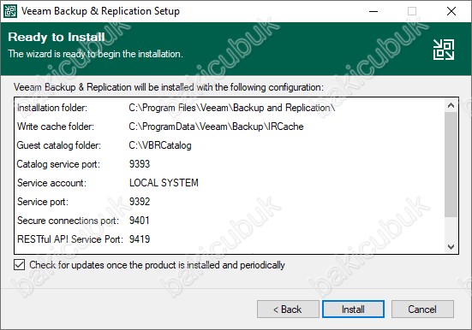Viewport: 472px width, 330px height.
Task: Select the Installation folder path value
Action: point(232,108)
